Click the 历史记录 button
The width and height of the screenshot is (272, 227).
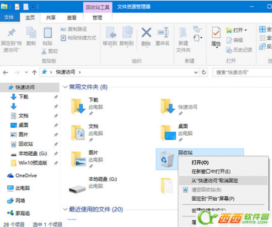[239, 50]
